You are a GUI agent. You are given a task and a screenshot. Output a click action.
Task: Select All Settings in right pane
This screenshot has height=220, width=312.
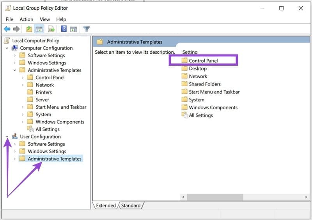coord(197,115)
